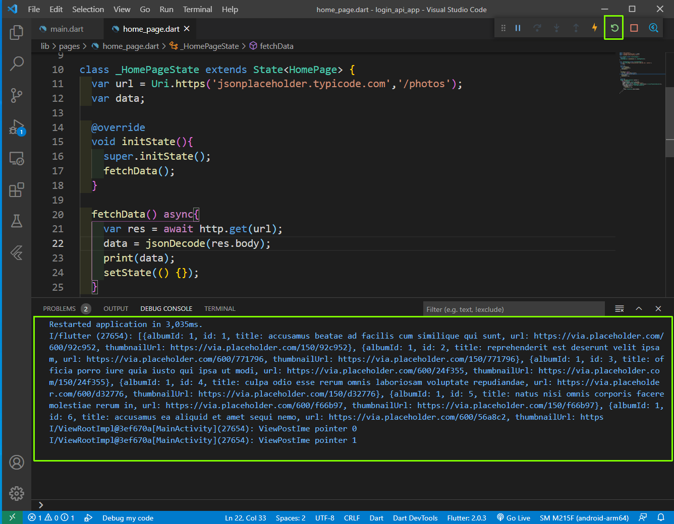Open the View menu
This screenshot has height=524, width=674.
122,9
